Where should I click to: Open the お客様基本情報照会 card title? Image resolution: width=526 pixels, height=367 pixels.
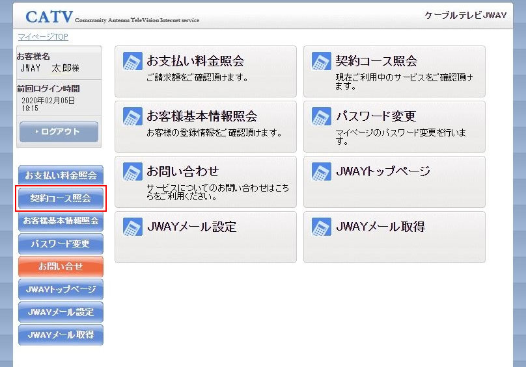point(202,116)
